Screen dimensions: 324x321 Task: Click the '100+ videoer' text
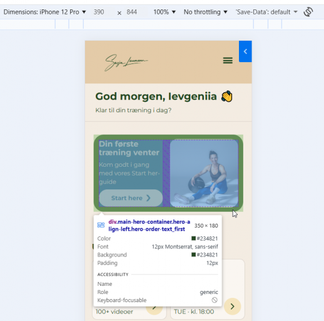click(x=114, y=312)
